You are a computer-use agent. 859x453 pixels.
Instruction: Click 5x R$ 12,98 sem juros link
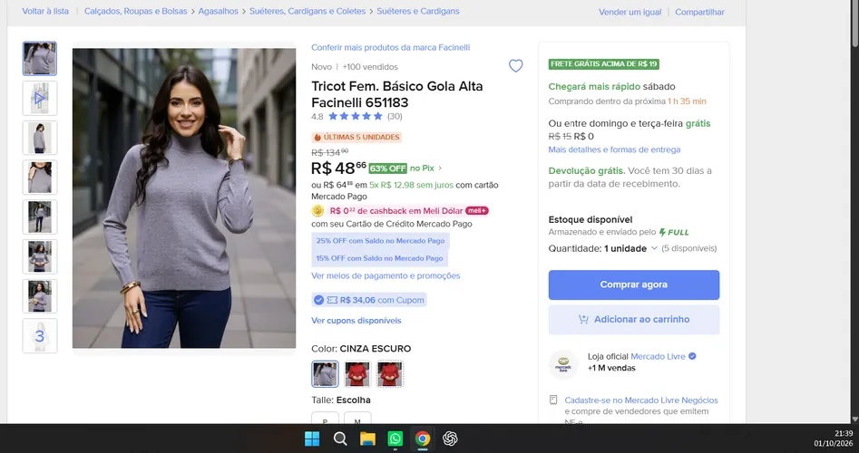click(x=412, y=185)
